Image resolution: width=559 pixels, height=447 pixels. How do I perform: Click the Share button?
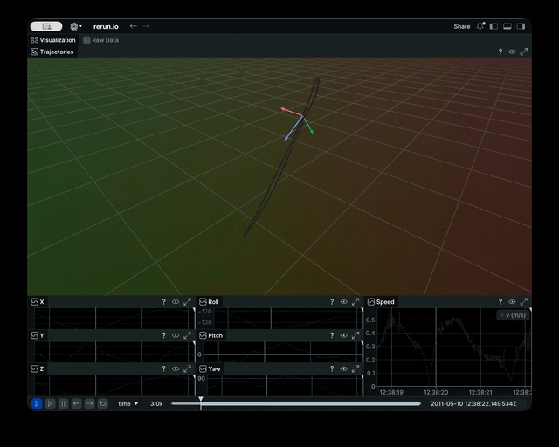[461, 26]
